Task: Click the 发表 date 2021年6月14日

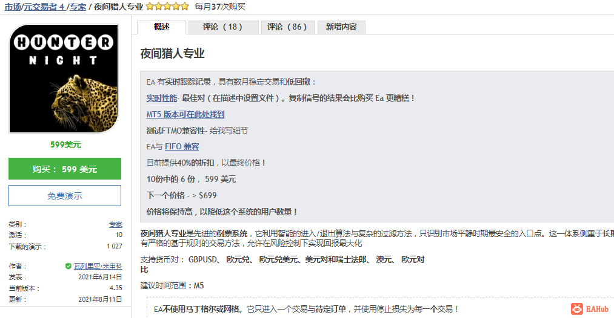Action: pyautogui.click(x=100, y=277)
